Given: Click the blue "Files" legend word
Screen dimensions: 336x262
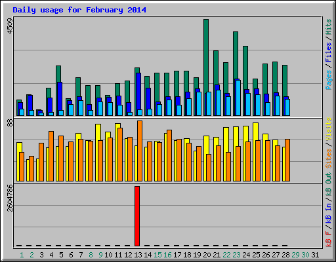Looking at the screenshot, I should click(329, 52).
